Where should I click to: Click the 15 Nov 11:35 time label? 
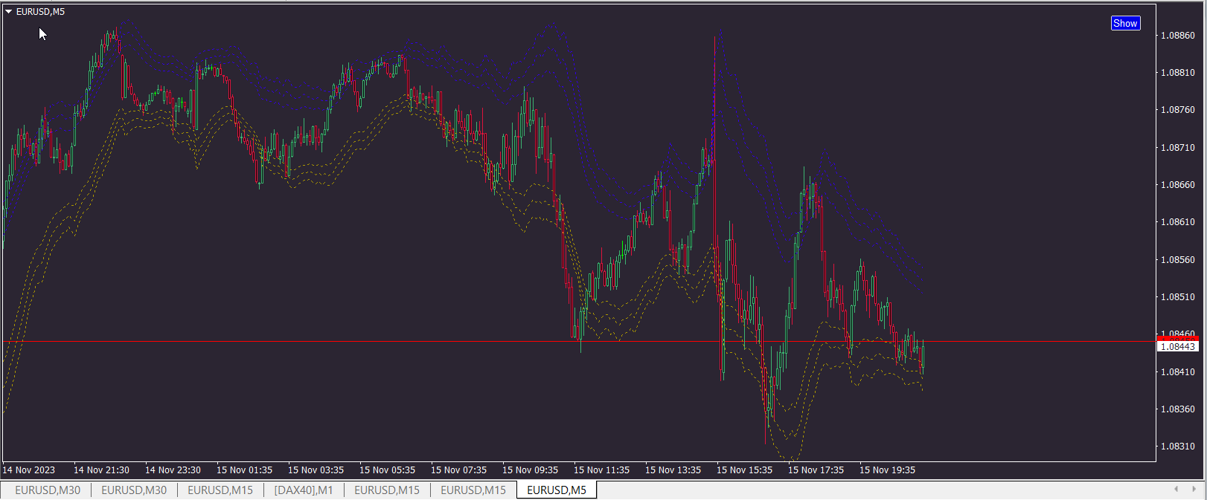point(601,470)
